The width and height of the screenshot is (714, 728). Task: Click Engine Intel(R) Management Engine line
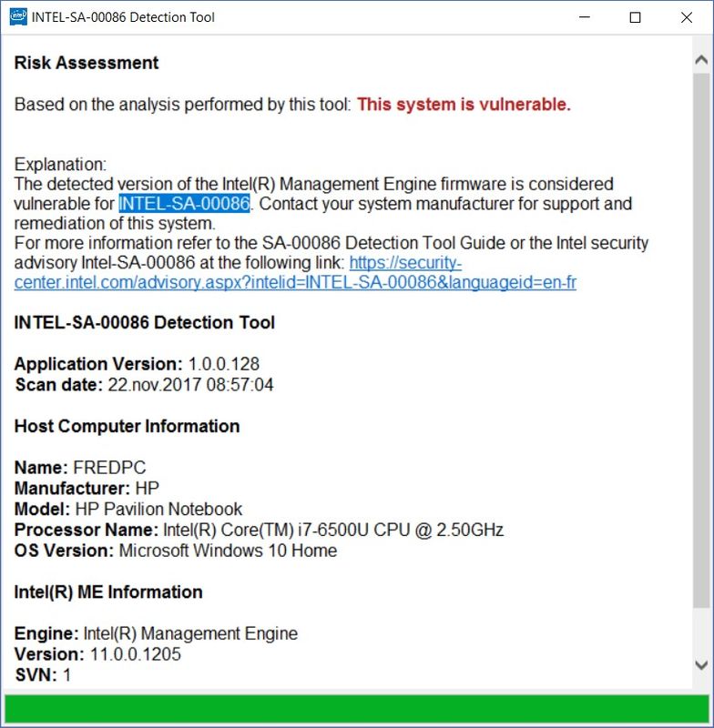coord(156,633)
